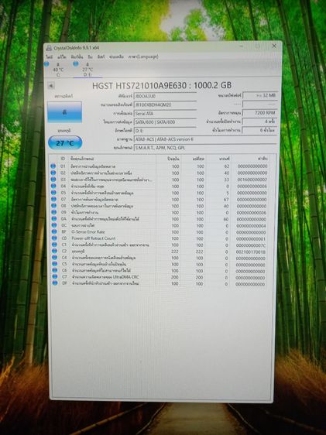Click the status circle of attribute ID C5
The height and width of the screenshot is (435, 326).
[55, 264]
